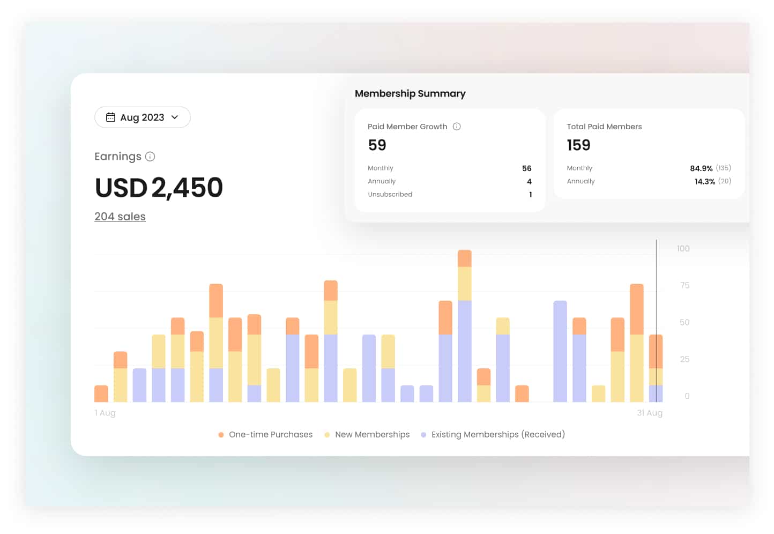774x534 pixels.
Task: Select the tallest bar in the chart
Action: click(x=464, y=327)
